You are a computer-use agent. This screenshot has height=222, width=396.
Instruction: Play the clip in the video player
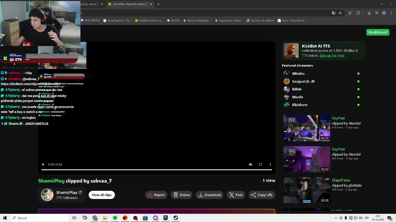click(x=43, y=164)
